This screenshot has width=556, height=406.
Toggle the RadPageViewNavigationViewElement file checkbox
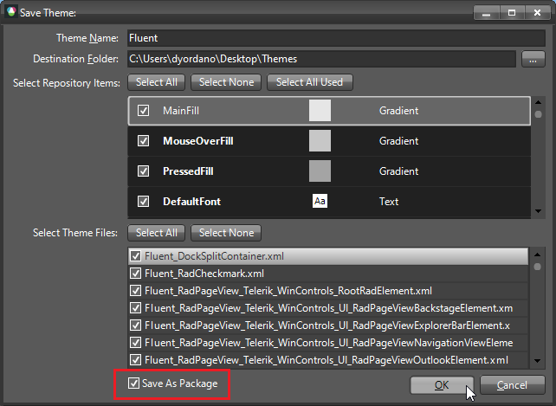[135, 343]
